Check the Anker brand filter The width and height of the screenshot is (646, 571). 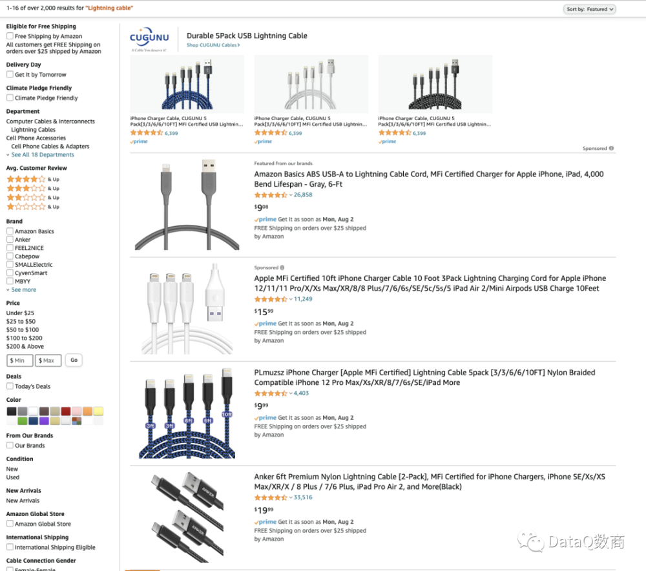tap(10, 240)
